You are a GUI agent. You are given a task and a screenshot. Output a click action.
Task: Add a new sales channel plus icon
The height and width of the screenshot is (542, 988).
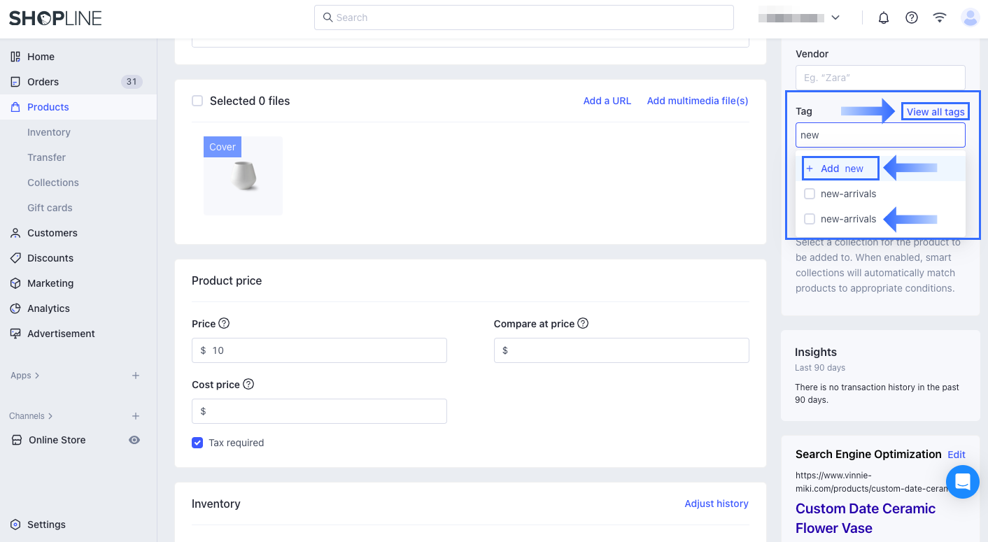point(136,416)
